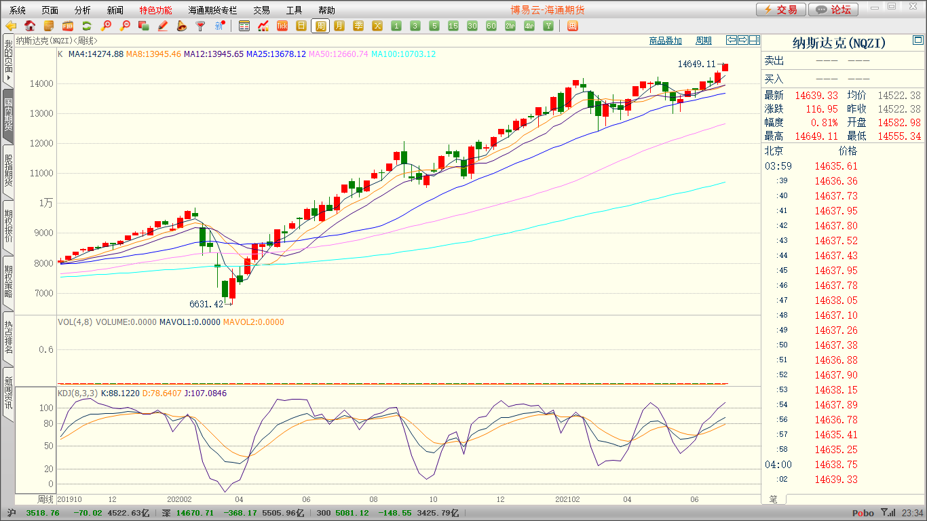The width and height of the screenshot is (927, 521).
Task: Open the 海通期货专栏 menu
Action: pos(212,10)
